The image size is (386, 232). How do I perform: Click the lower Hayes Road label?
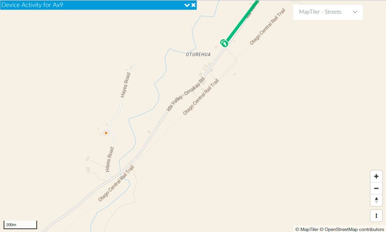point(110,160)
